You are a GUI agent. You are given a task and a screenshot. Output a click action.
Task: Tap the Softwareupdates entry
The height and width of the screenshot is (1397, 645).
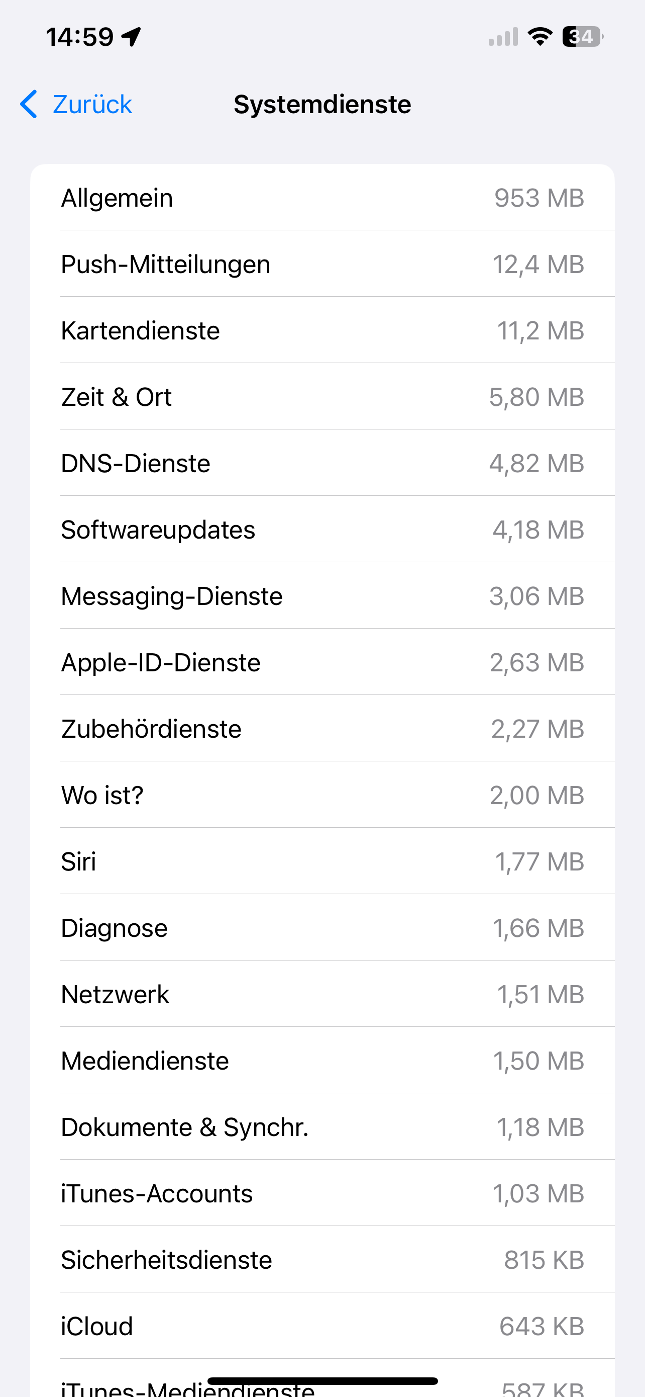point(322,530)
